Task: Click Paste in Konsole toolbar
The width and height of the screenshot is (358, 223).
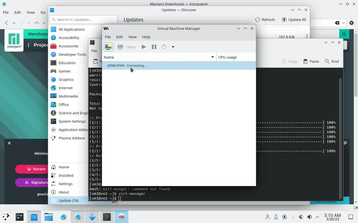Action: point(311,61)
